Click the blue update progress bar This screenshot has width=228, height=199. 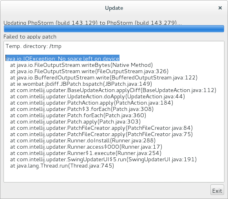tap(114, 29)
